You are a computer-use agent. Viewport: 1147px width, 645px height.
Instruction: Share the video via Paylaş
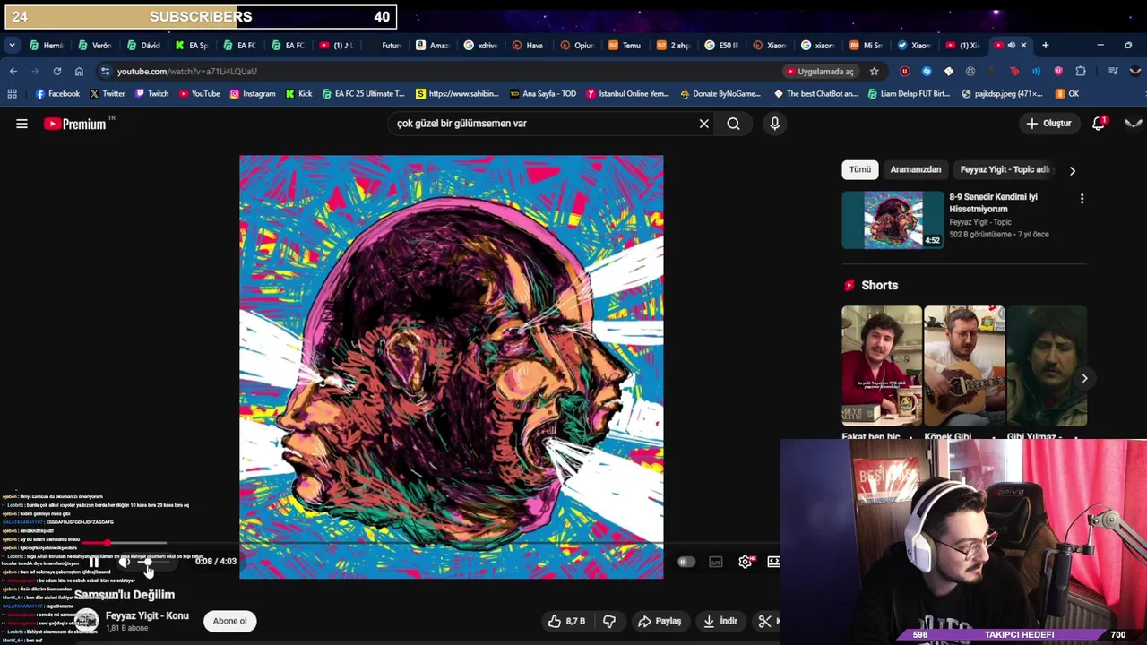pyautogui.click(x=660, y=621)
